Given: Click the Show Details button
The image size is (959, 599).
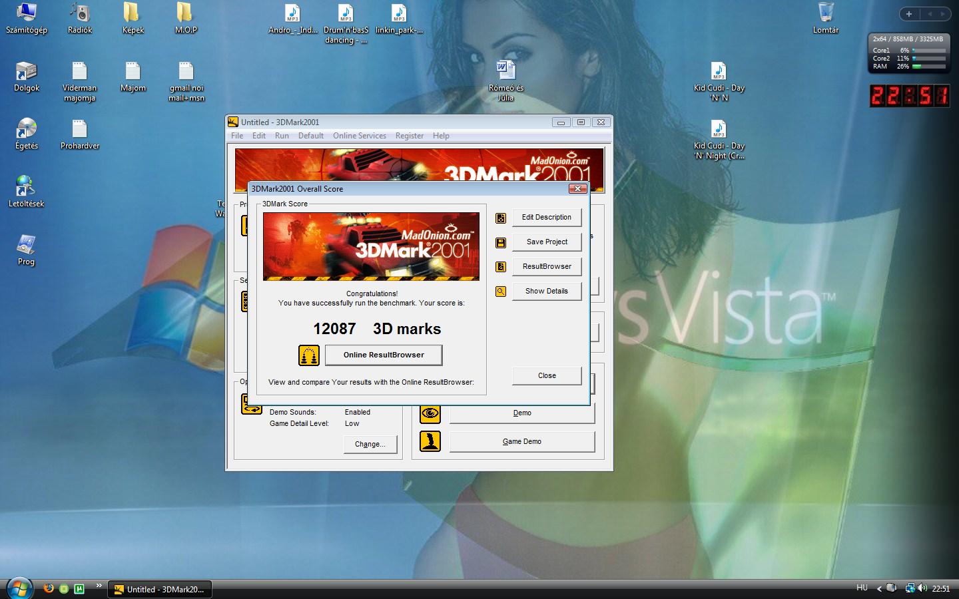Looking at the screenshot, I should (x=547, y=292).
